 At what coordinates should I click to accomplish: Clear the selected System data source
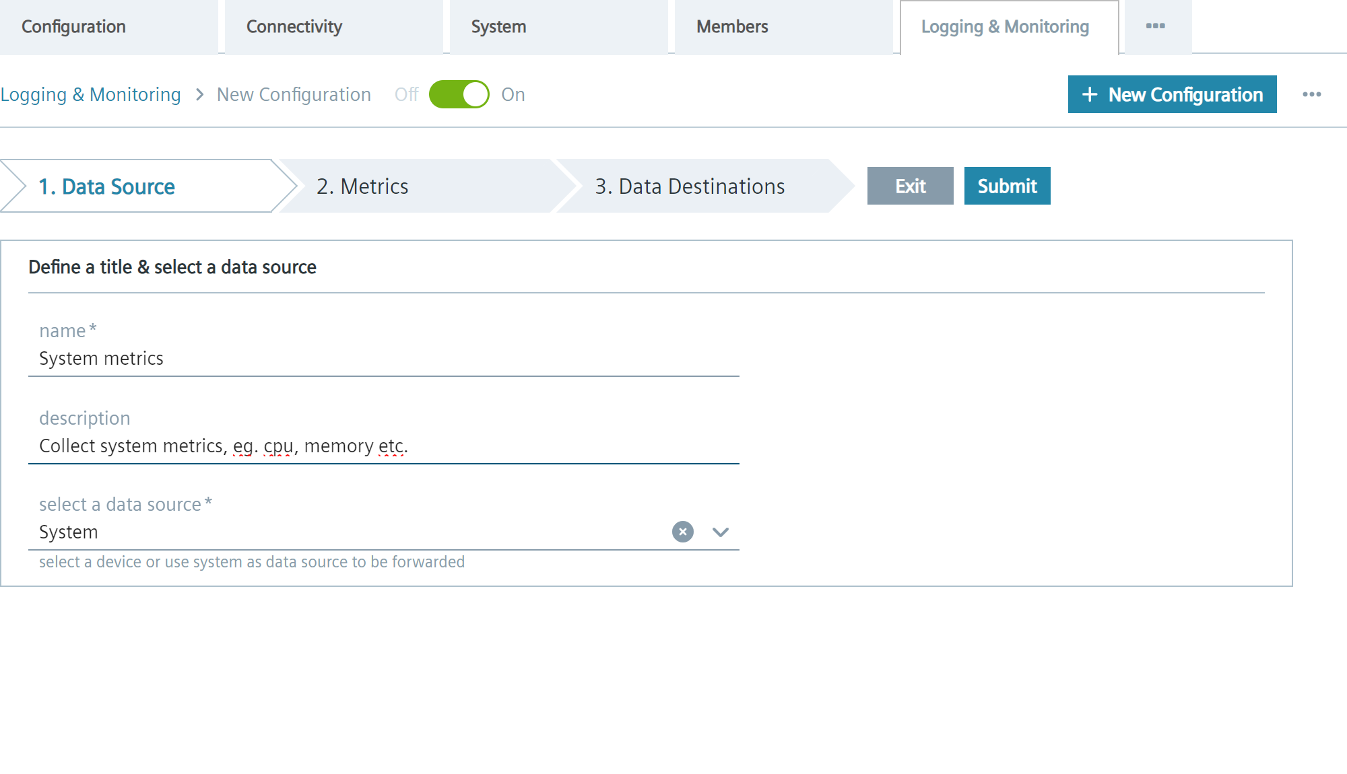682,532
